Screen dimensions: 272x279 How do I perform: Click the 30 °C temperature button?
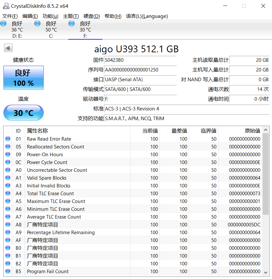click(23, 113)
